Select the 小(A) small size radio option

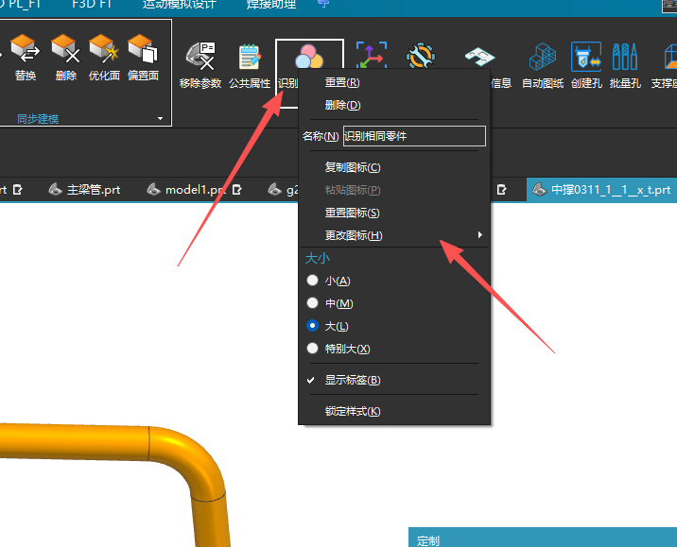coord(313,281)
